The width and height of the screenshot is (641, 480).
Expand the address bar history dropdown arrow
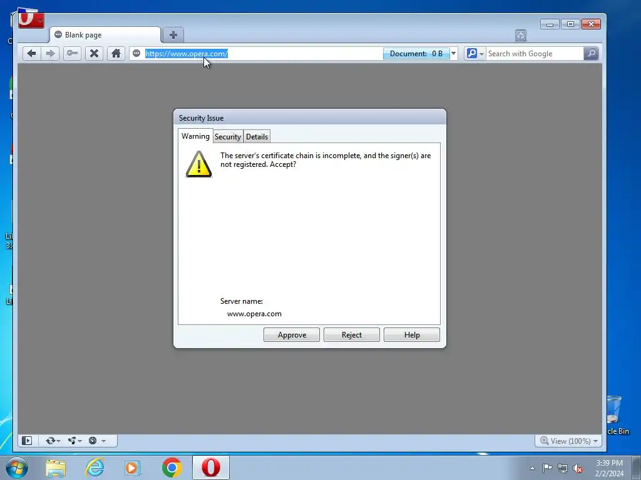[453, 54]
